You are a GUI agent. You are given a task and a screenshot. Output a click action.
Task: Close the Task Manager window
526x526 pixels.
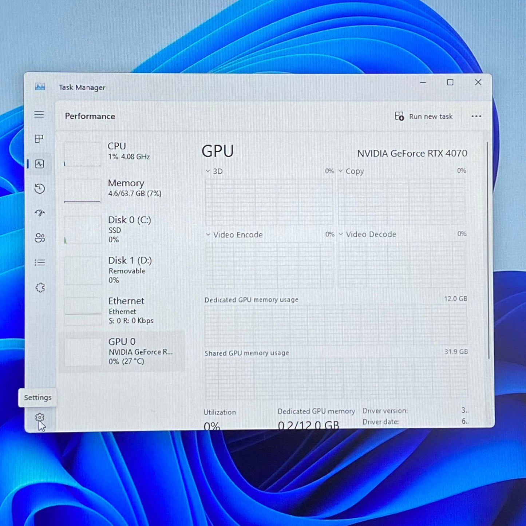point(478,82)
